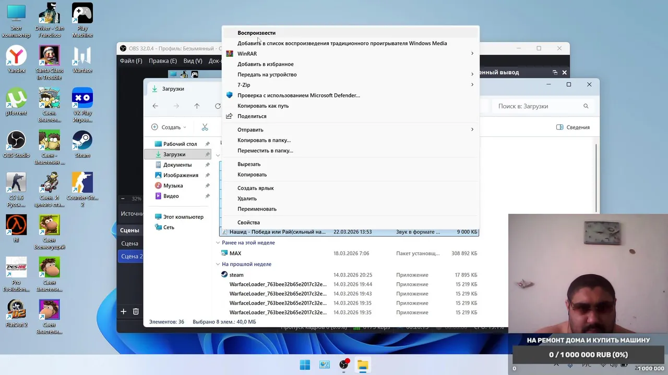Open Документы in navigation pane
The height and width of the screenshot is (375, 668).
[178, 165]
